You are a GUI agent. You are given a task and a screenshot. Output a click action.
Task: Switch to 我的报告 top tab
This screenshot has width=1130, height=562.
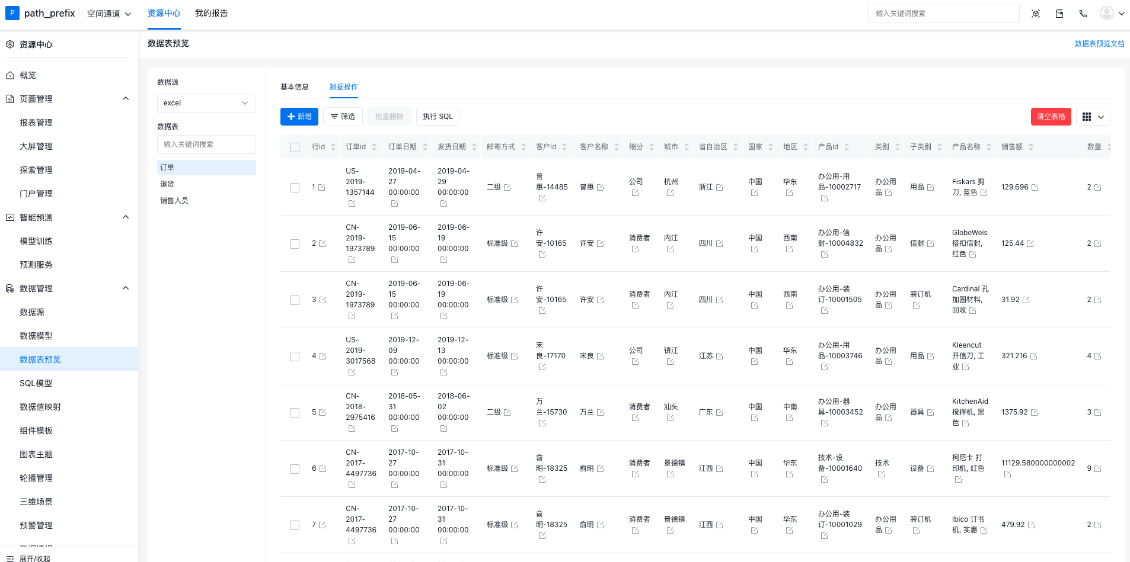[x=212, y=13]
